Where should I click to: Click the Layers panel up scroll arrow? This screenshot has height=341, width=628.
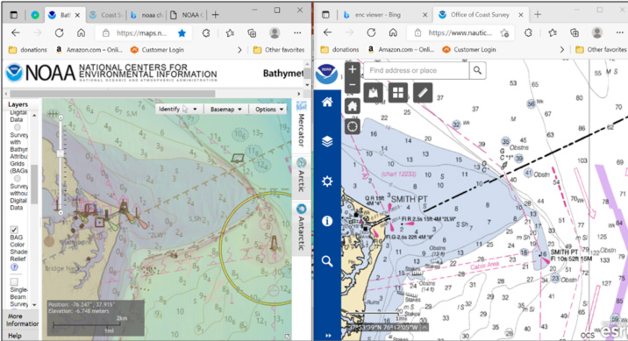(x=34, y=115)
